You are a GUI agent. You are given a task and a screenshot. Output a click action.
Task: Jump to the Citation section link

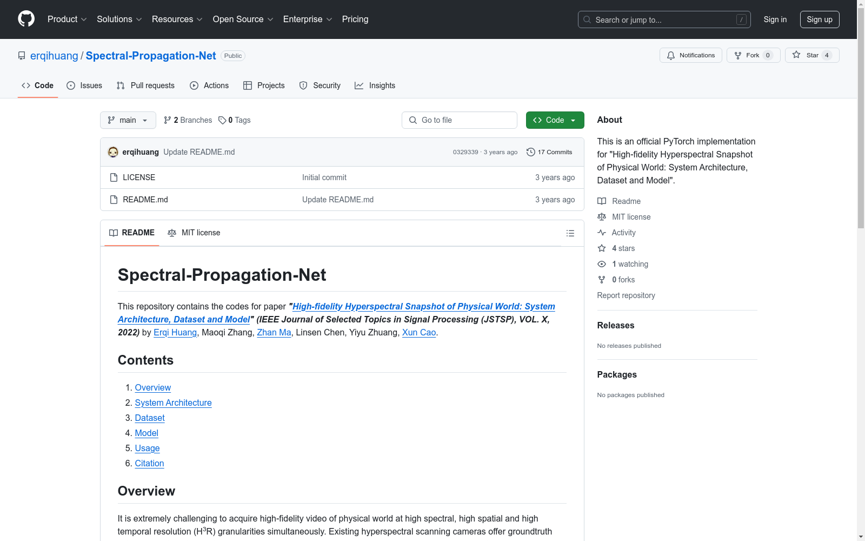pyautogui.click(x=150, y=463)
